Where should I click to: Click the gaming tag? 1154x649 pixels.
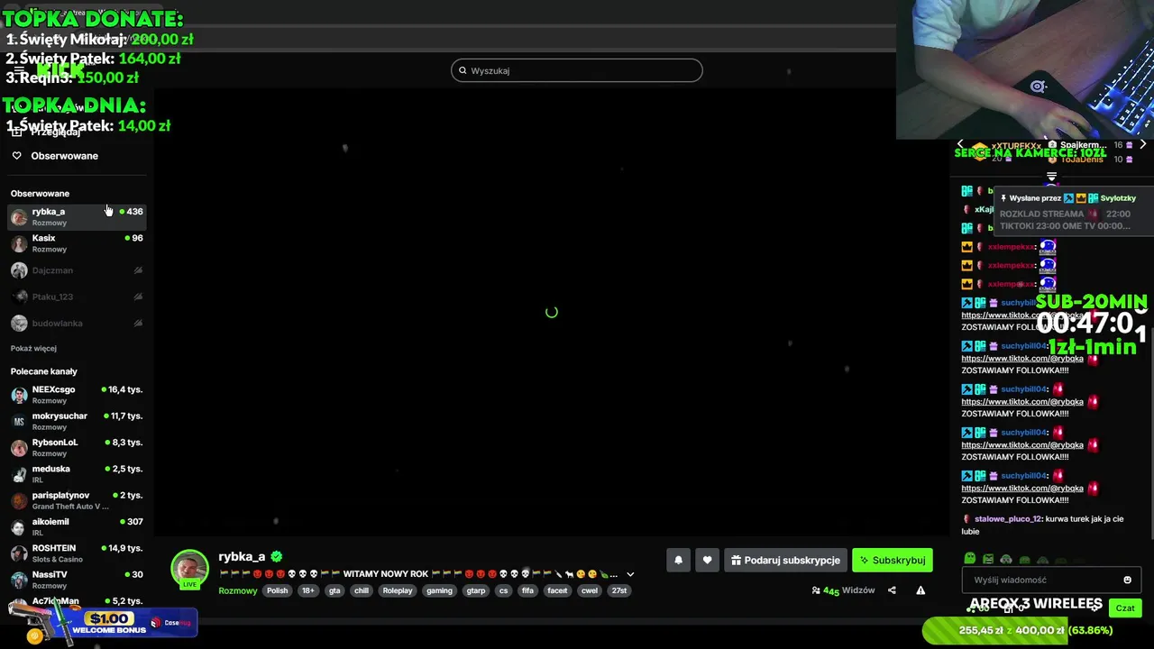tap(439, 590)
